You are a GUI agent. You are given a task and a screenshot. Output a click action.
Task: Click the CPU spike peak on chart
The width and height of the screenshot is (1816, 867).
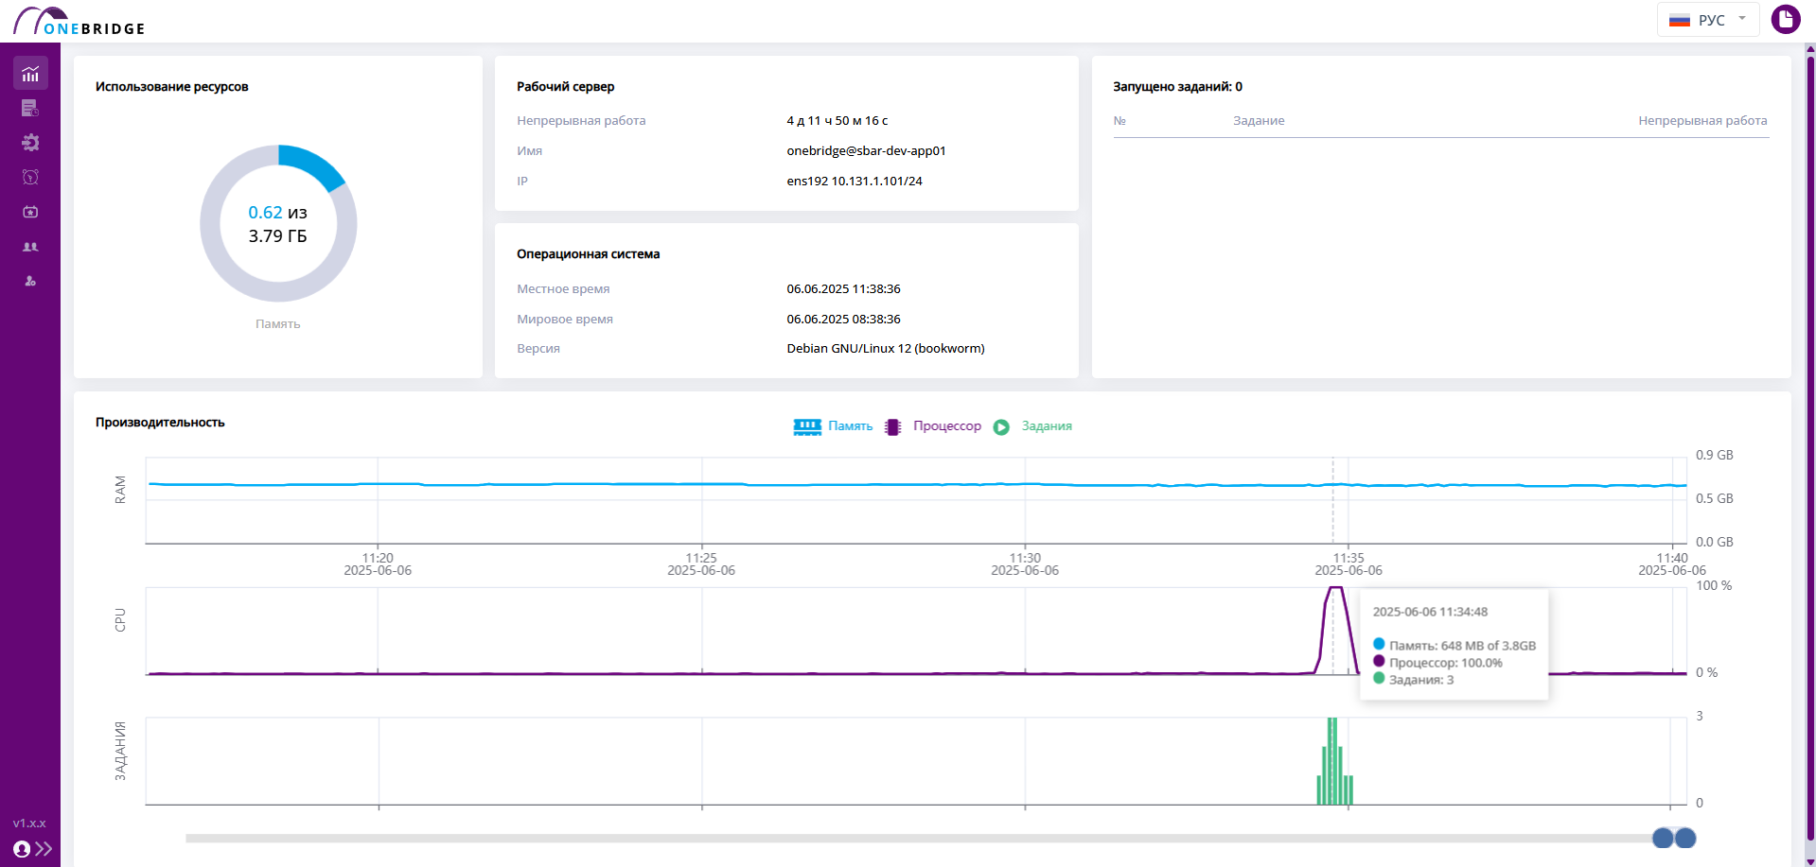(1335, 589)
